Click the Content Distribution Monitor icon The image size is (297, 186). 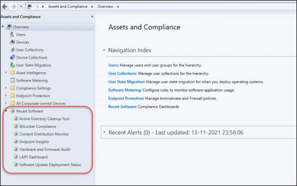point(16,134)
